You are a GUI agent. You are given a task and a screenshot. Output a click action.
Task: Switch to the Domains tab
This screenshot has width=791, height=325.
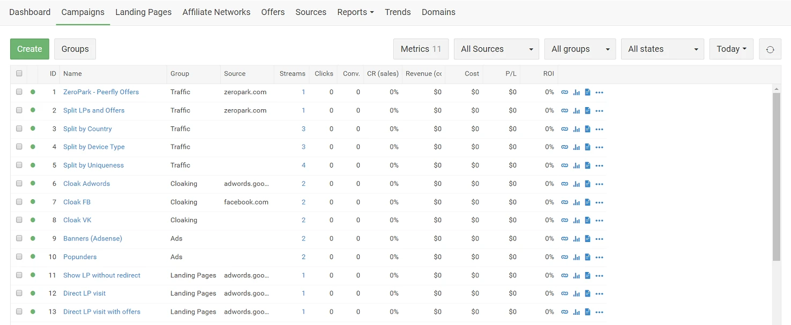coord(438,12)
